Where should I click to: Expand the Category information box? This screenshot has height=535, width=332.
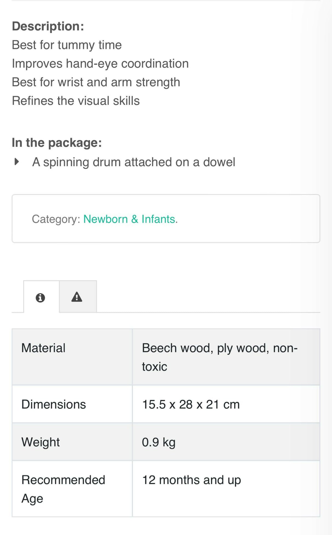click(166, 218)
